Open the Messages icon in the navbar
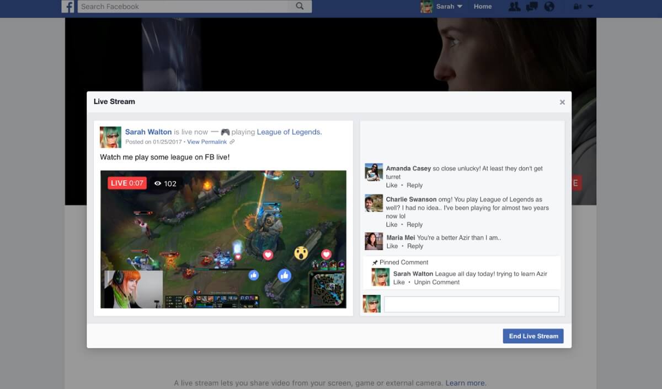Screen dimensions: 662x389 tap(532, 7)
